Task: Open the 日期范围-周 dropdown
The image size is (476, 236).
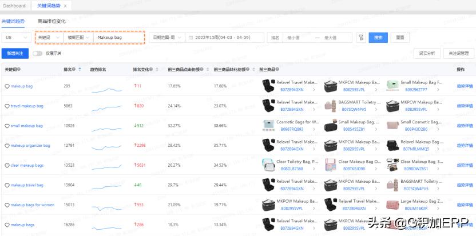Action: point(167,38)
